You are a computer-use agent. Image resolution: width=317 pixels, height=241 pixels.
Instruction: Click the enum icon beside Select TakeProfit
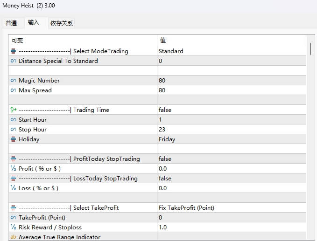coord(14,208)
